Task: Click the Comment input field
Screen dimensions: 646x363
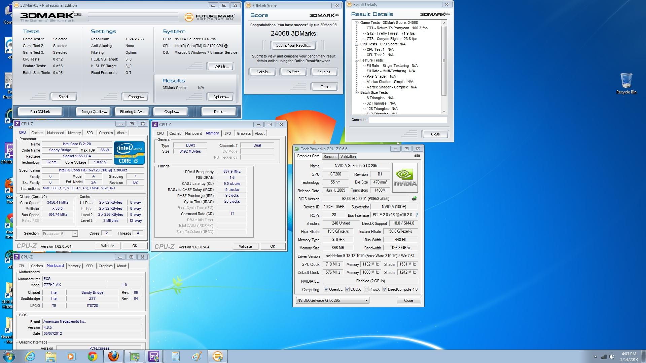Action: [x=408, y=120]
